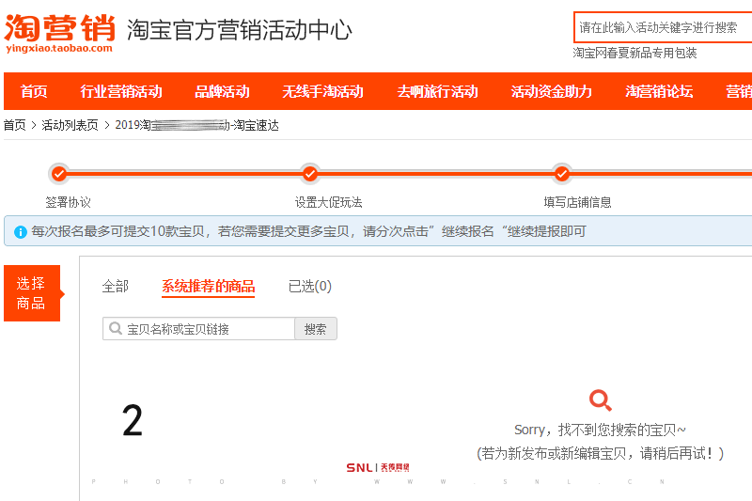The image size is (752, 501).
Task: Click the blue info icon in notice bar
Action: point(20,232)
